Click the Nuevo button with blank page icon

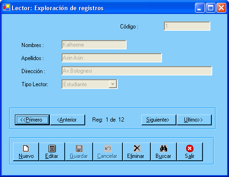(26, 152)
